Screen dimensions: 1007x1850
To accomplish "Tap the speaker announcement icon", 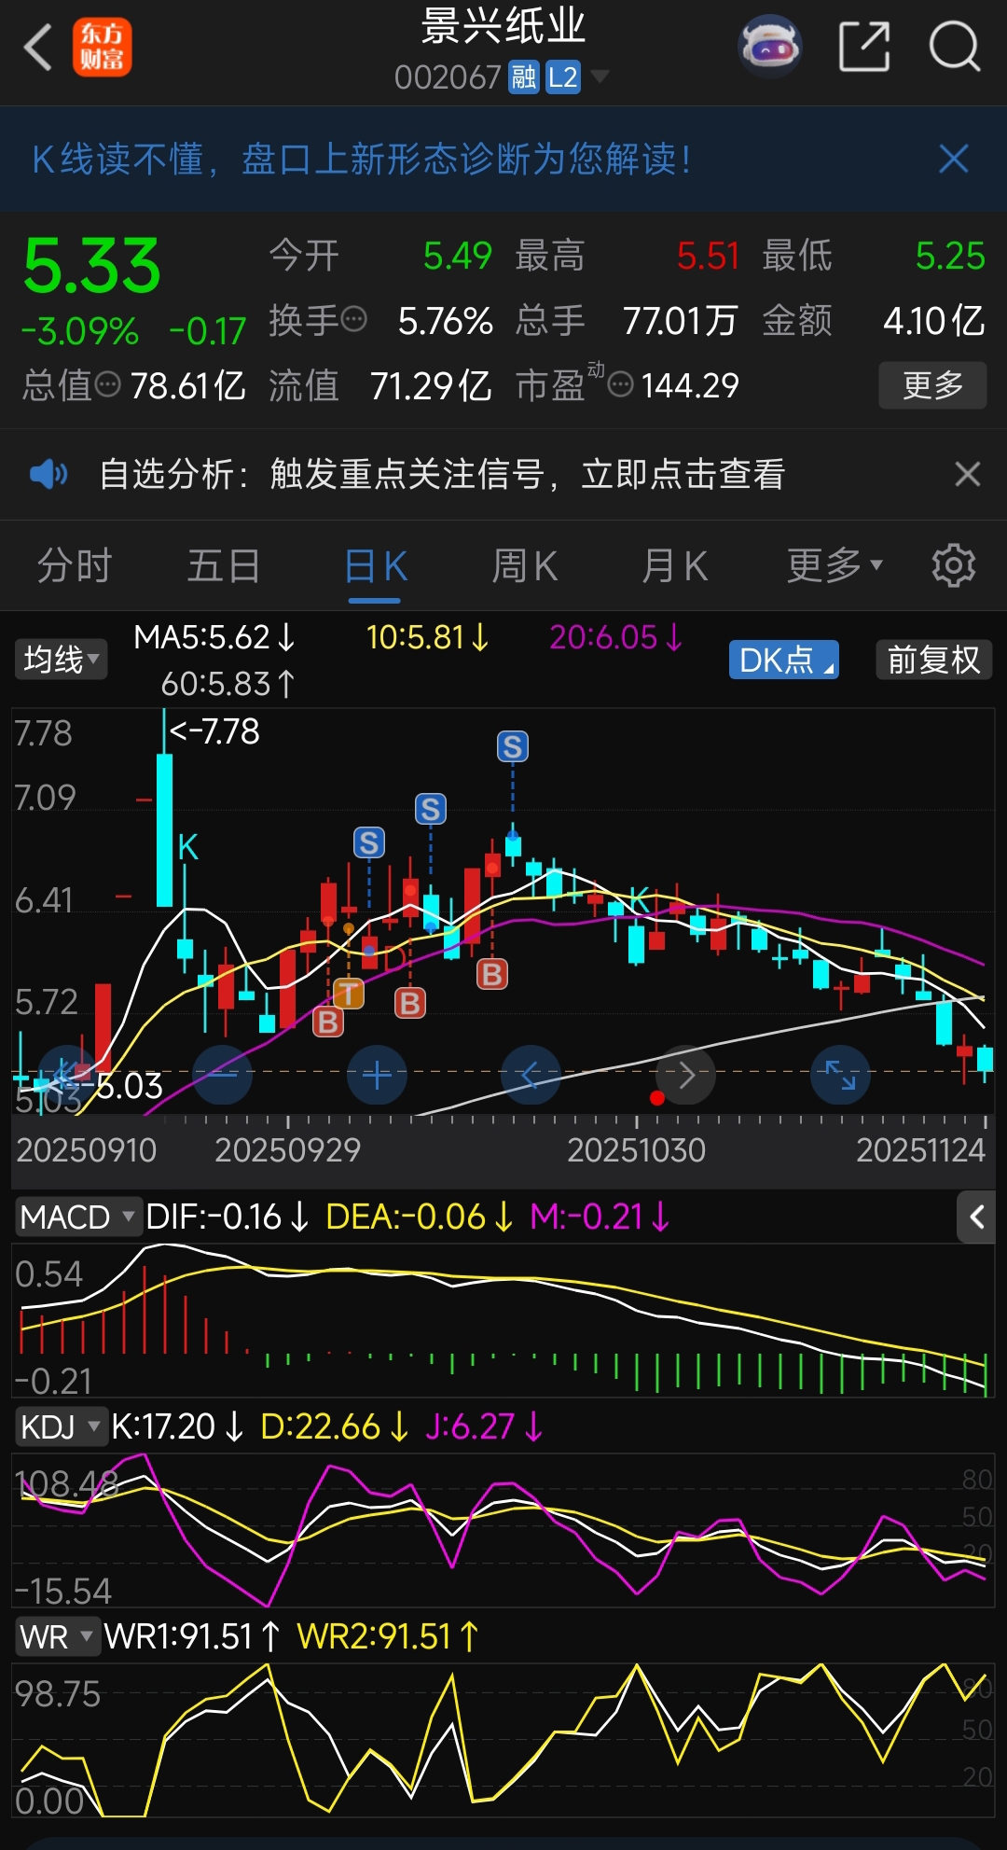I will [48, 474].
